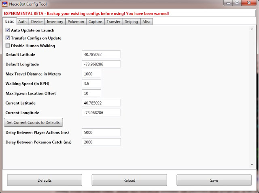Click the Current Longitude field

click(101, 113)
